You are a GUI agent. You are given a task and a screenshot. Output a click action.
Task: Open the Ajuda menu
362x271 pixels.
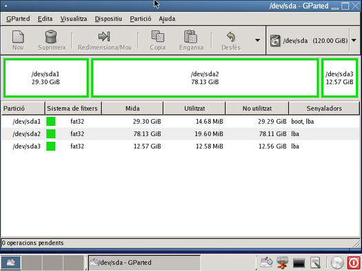(167, 19)
